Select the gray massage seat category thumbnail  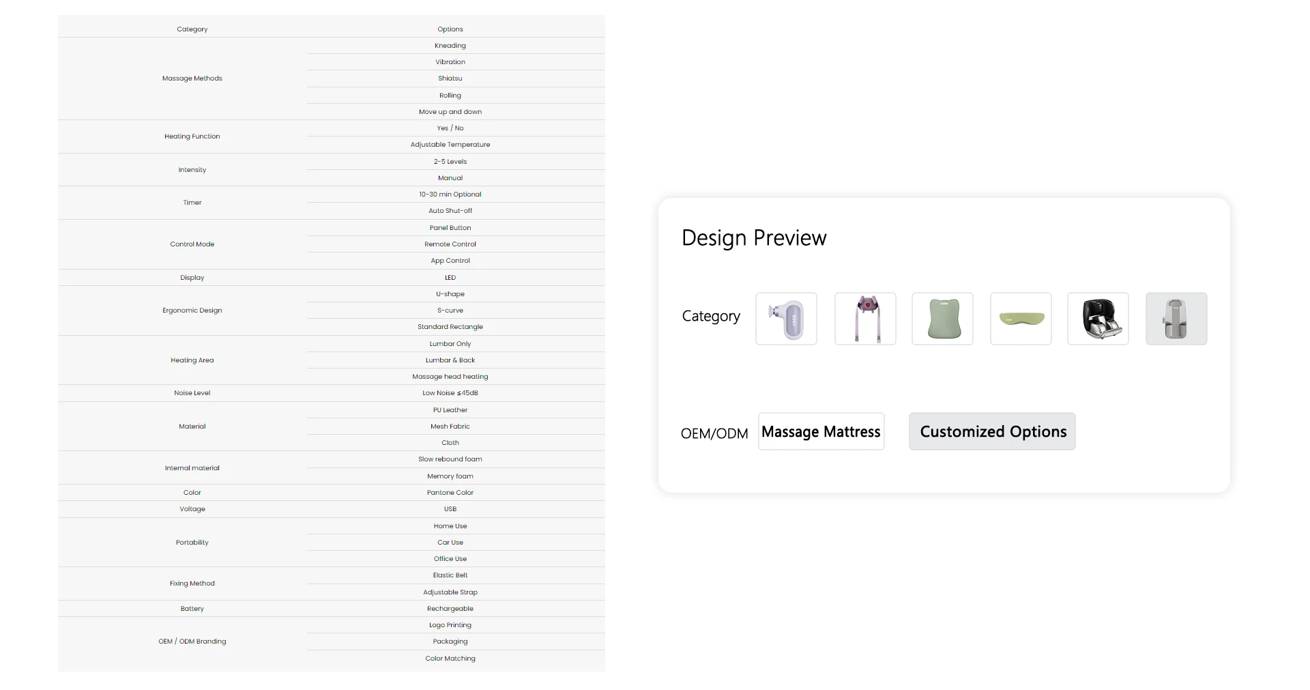pyautogui.click(x=1176, y=319)
